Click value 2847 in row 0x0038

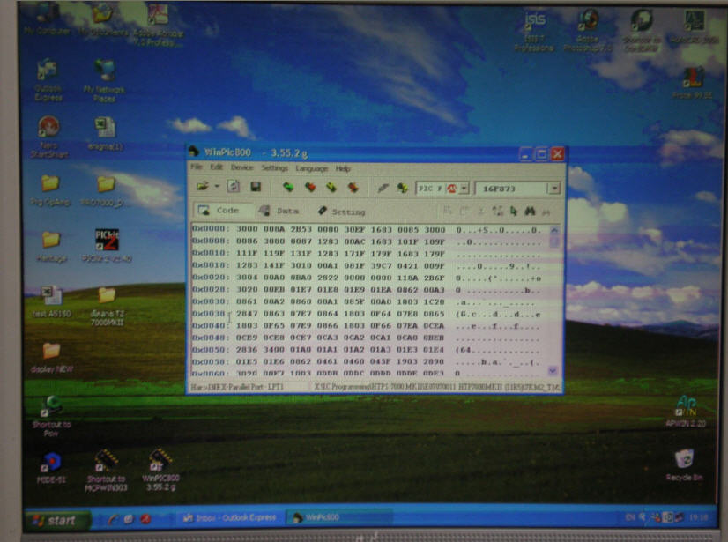coord(247,314)
